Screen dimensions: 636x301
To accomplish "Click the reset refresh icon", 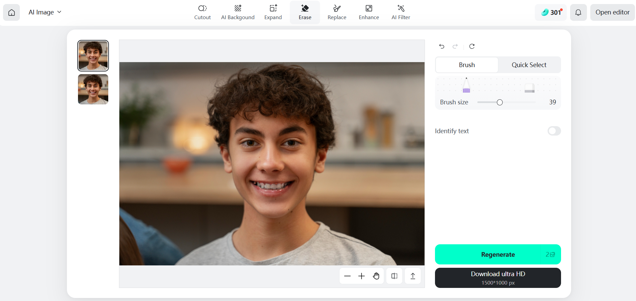I will (472, 46).
